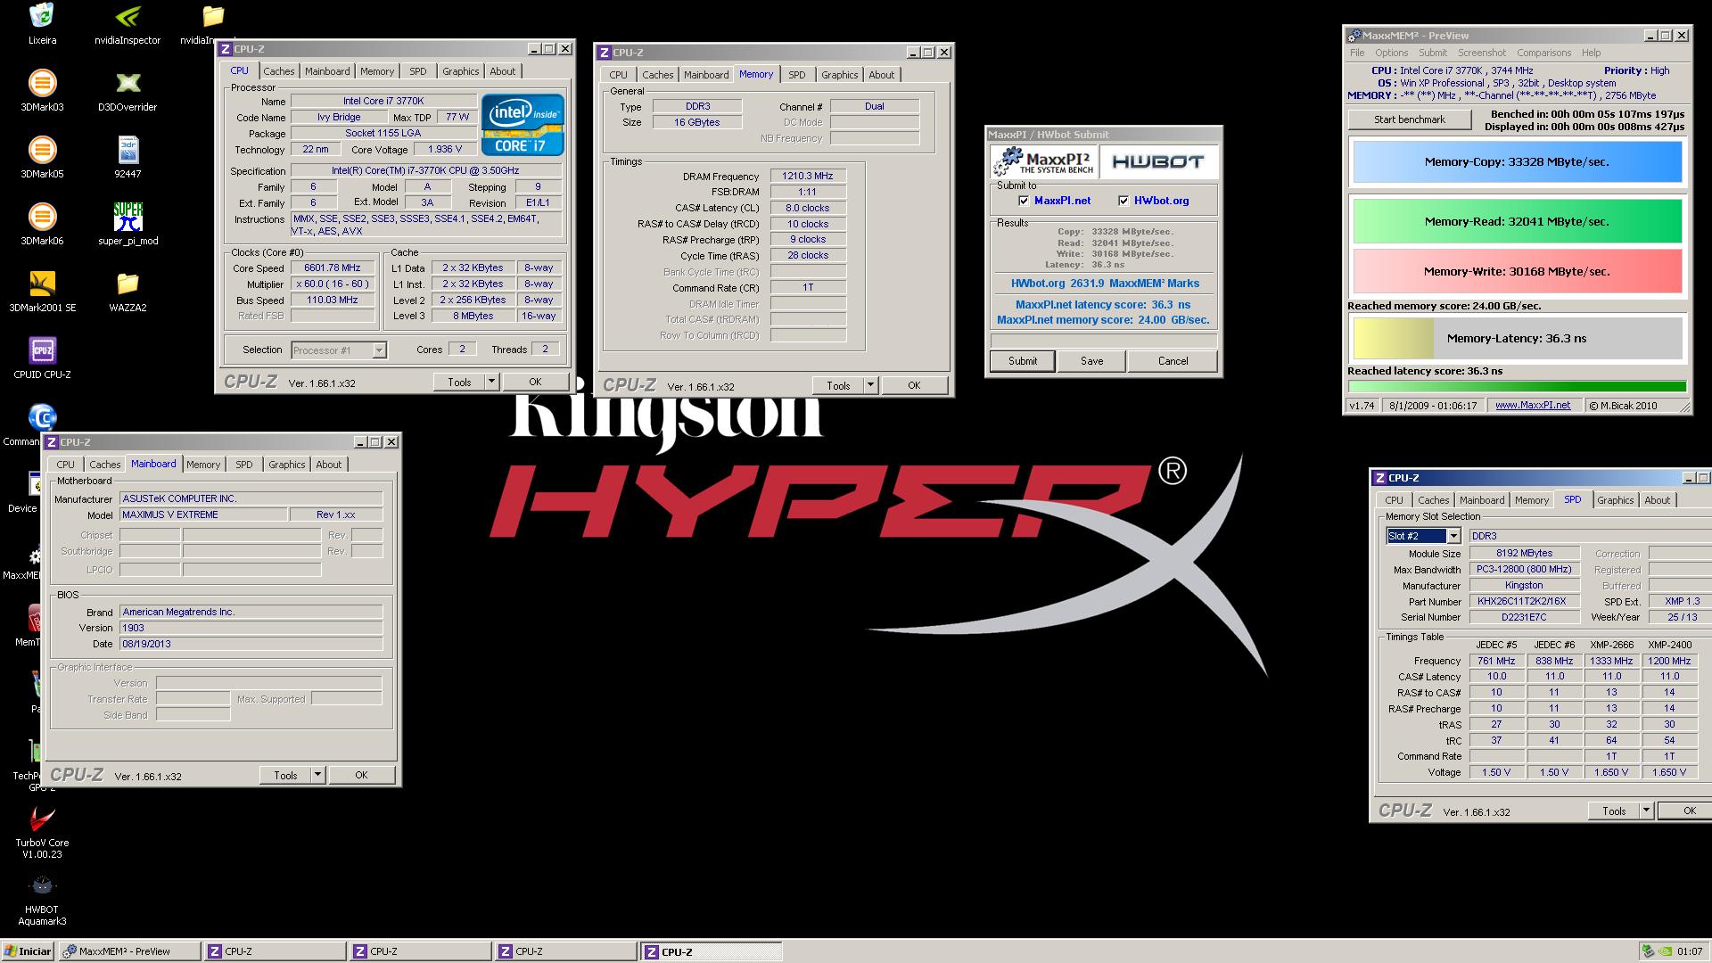Open the About tab in CPU-Z SPD window
This screenshot has width=1712, height=963.
[x=1657, y=500]
